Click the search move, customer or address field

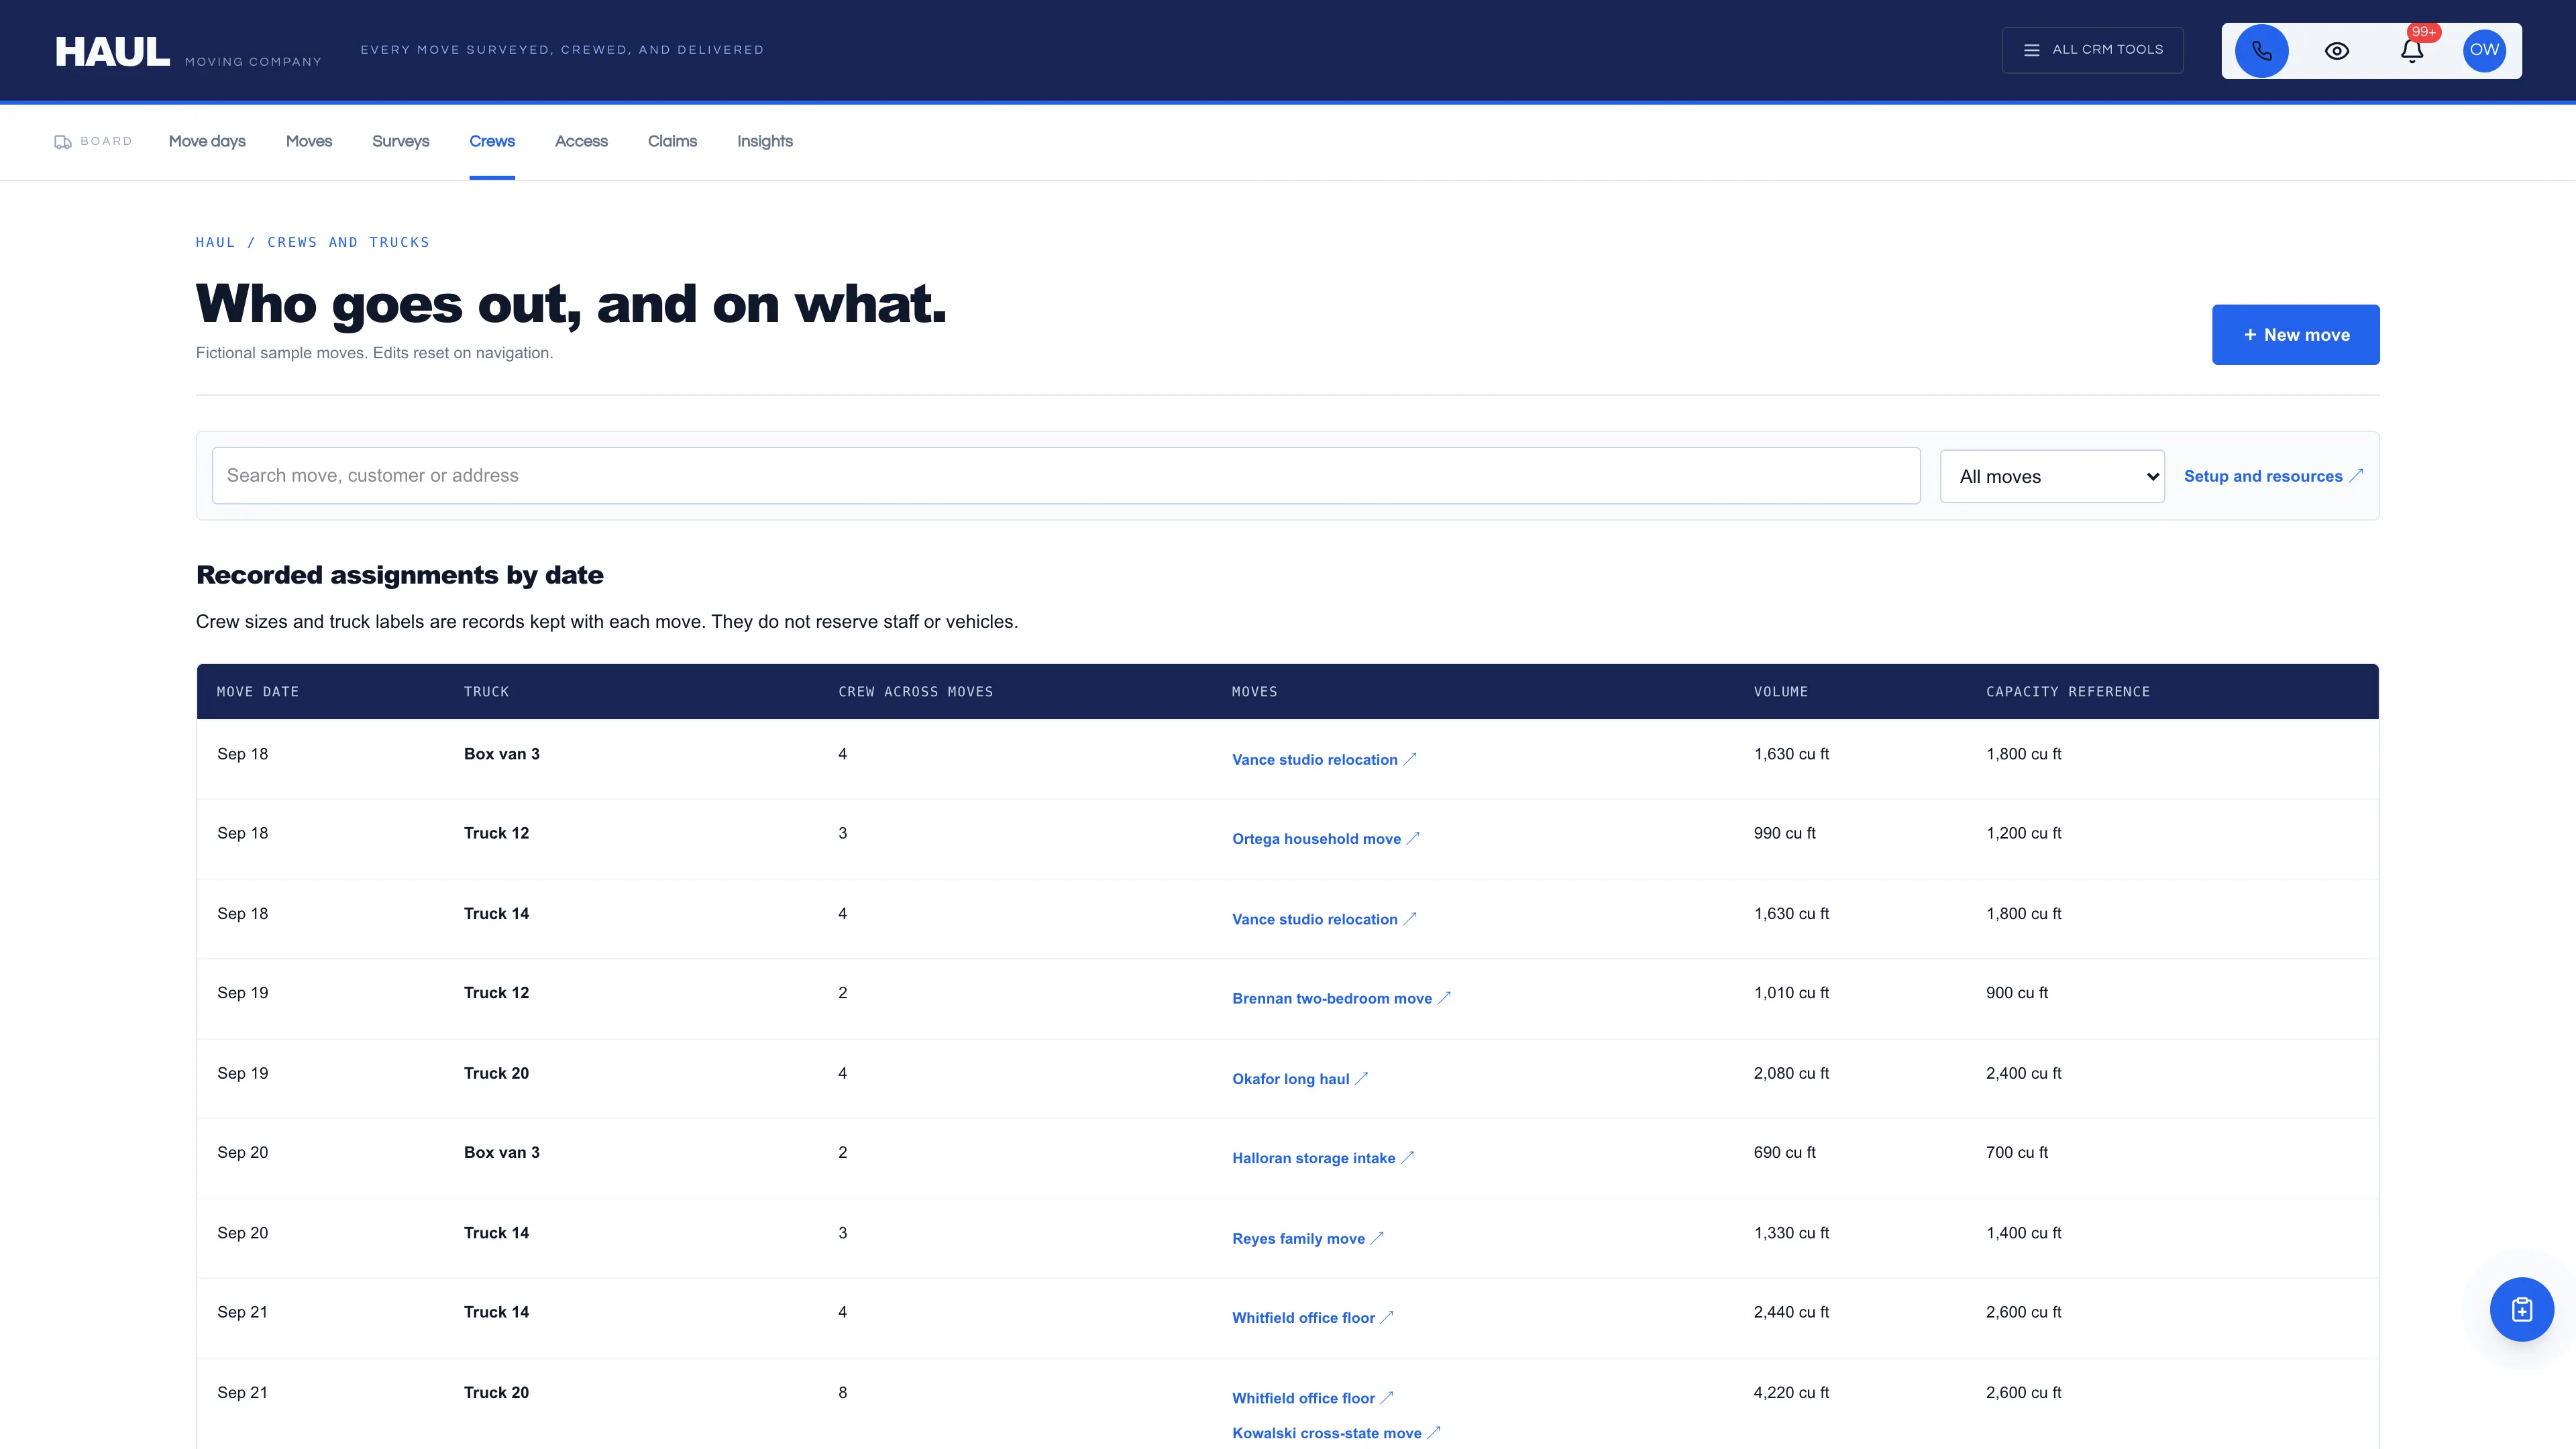[1066, 476]
